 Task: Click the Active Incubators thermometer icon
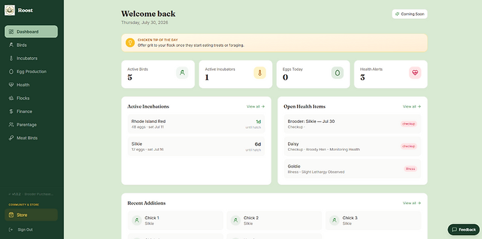click(x=260, y=73)
